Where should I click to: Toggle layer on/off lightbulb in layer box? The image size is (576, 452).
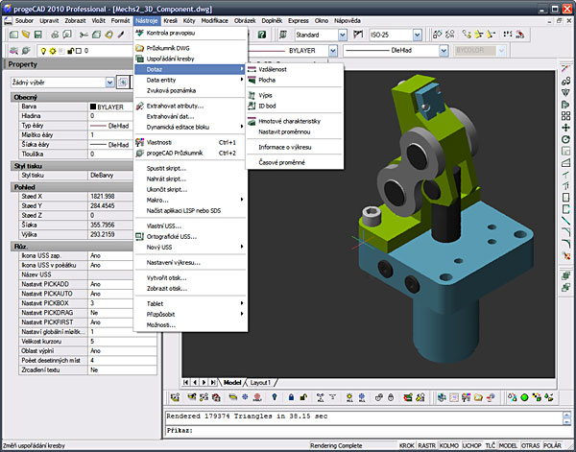click(x=44, y=51)
